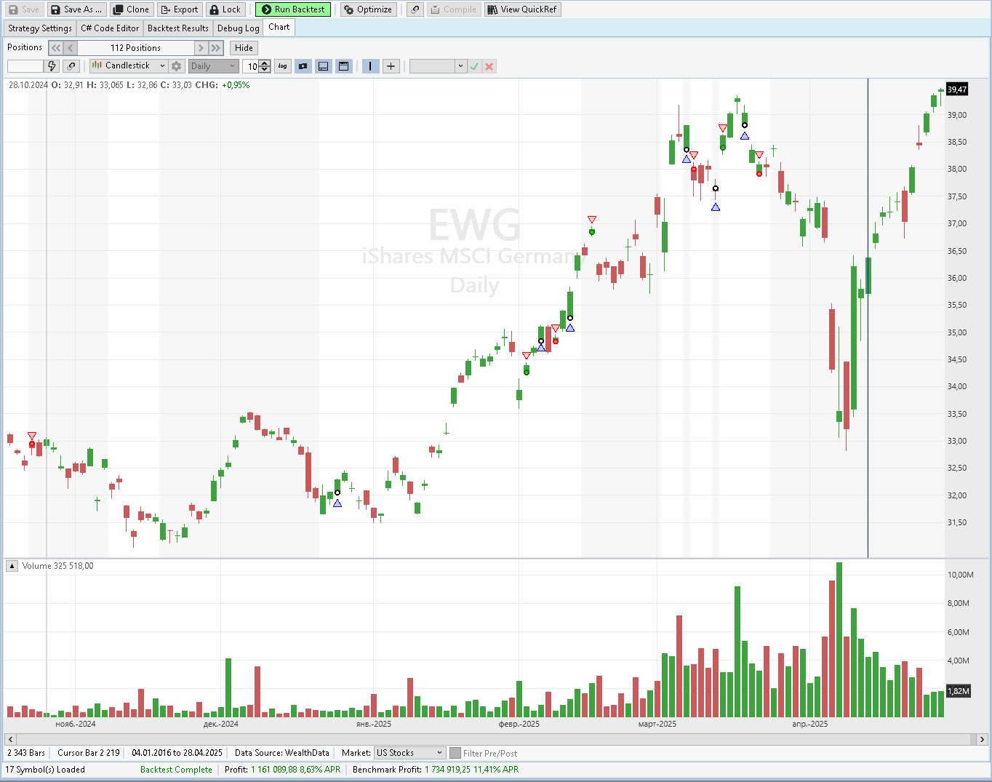Export the strategy
This screenshot has height=782, width=992.
(x=179, y=9)
